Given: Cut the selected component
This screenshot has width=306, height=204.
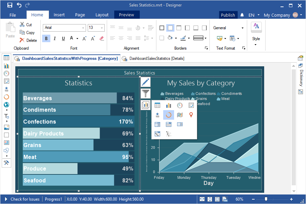Looking at the screenshot, I should click(26, 24).
